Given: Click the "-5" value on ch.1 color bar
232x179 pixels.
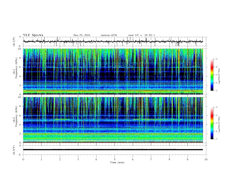Looking at the screenshot, I should [x=216, y=75].
